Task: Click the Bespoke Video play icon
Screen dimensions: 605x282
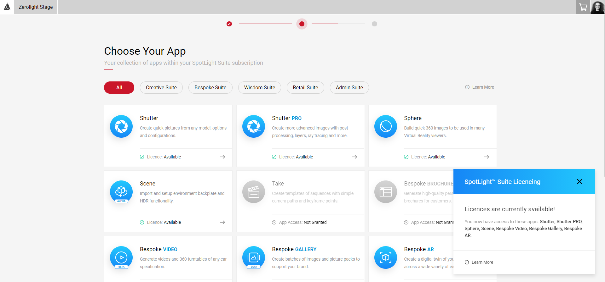Action: (x=121, y=257)
